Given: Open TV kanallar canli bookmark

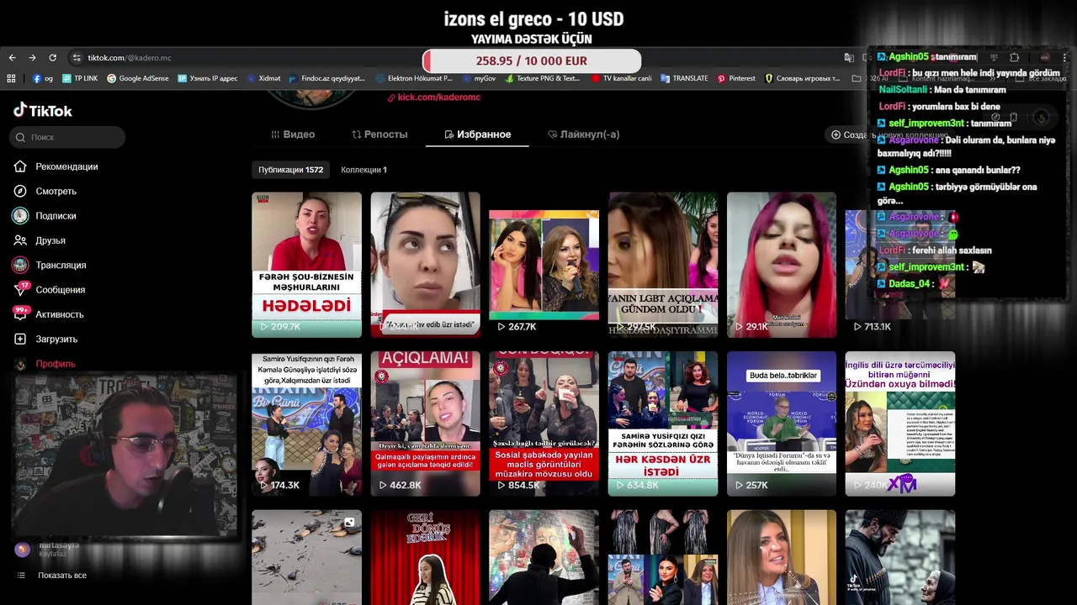Looking at the screenshot, I should [622, 78].
